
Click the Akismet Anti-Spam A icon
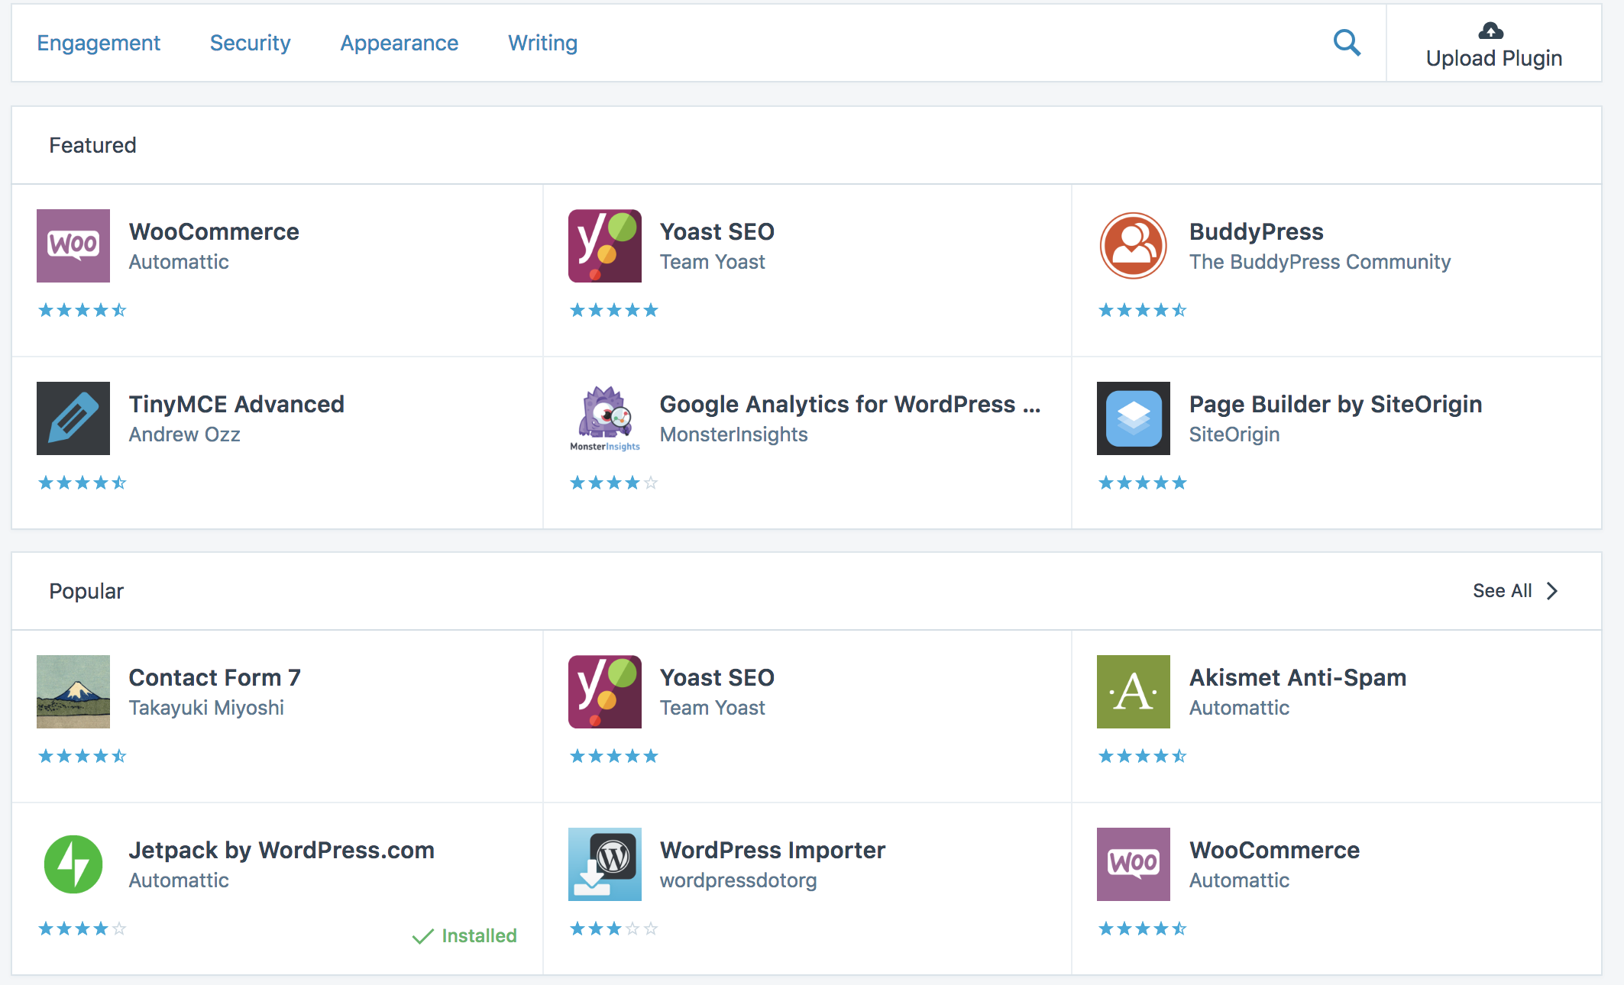(1134, 692)
